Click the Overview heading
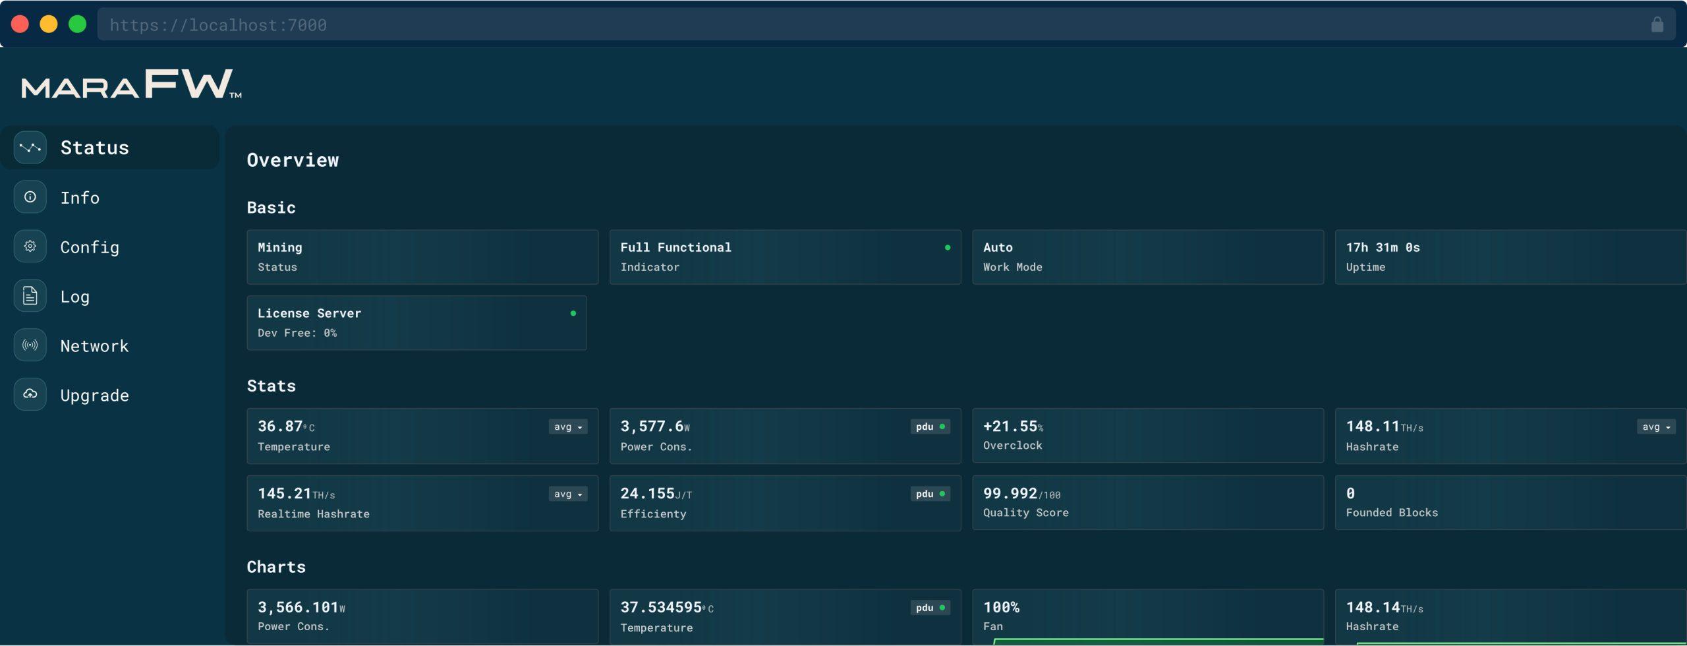1687x646 pixels. click(x=293, y=160)
